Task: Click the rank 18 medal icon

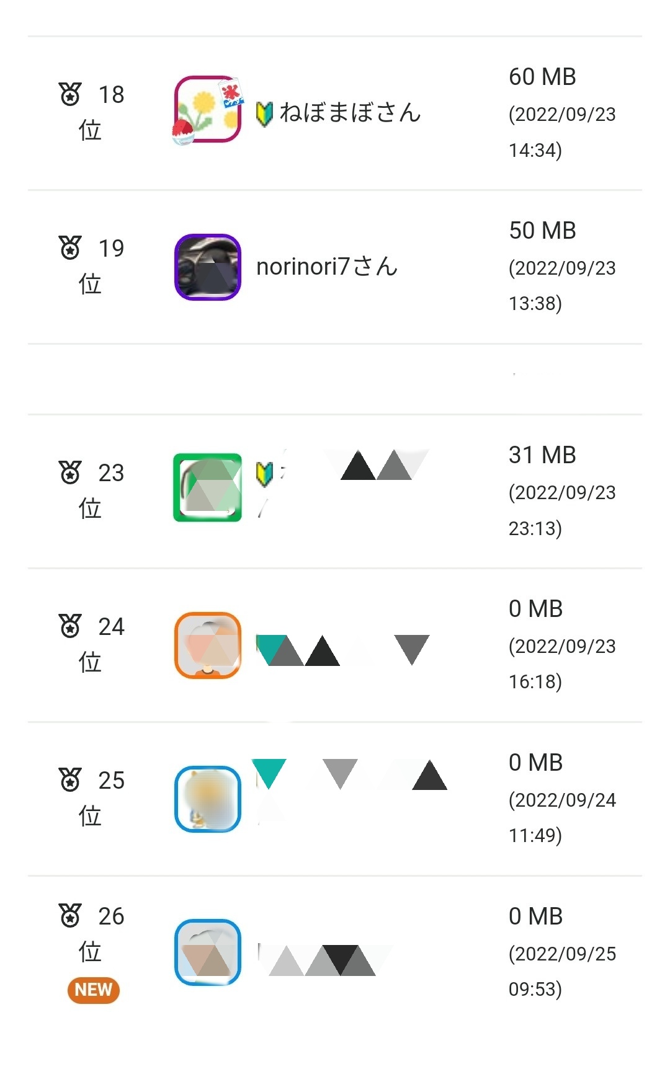Action: coord(70,94)
